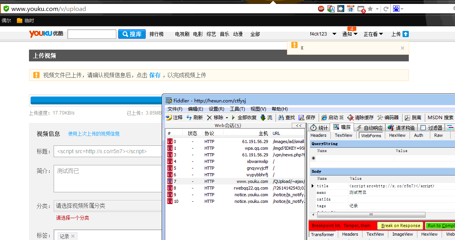Click the 保存 link in notice

tap(155, 75)
